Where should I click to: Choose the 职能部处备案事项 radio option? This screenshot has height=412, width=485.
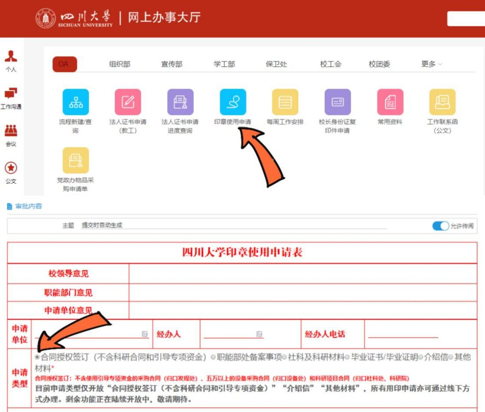tap(213, 357)
